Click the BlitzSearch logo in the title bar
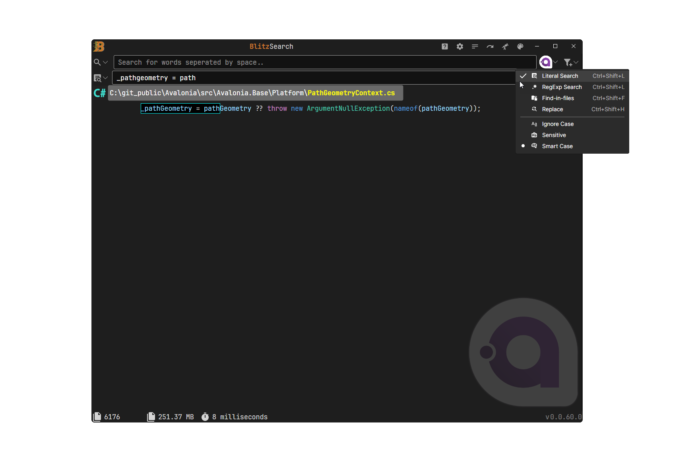The image size is (696, 463). click(x=99, y=46)
